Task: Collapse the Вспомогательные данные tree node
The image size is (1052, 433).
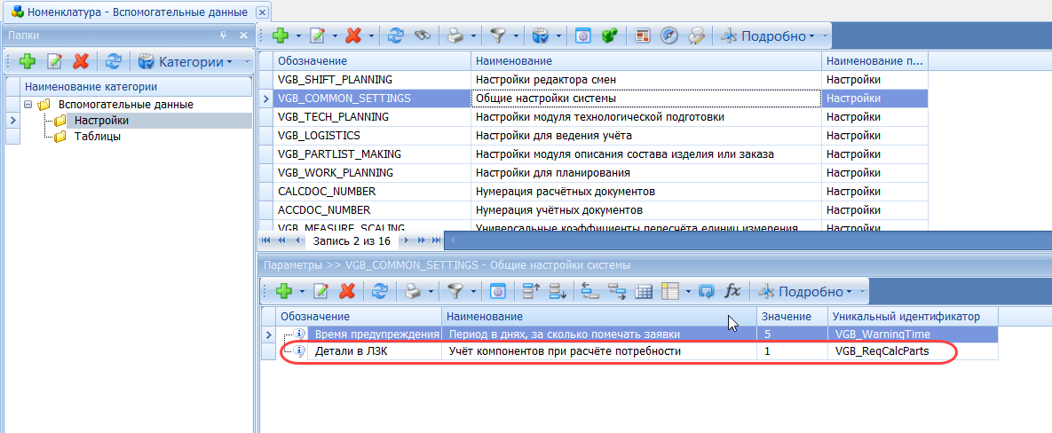Action: click(x=28, y=105)
